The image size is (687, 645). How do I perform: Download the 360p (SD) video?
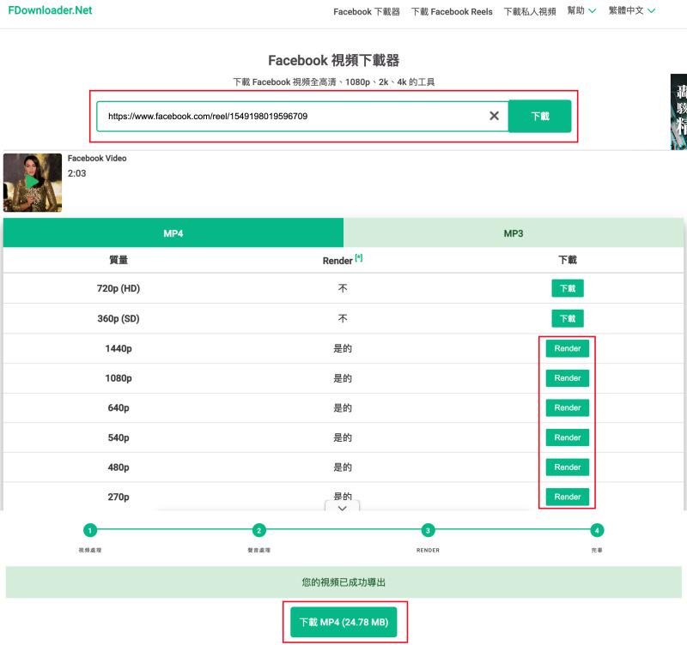click(567, 318)
